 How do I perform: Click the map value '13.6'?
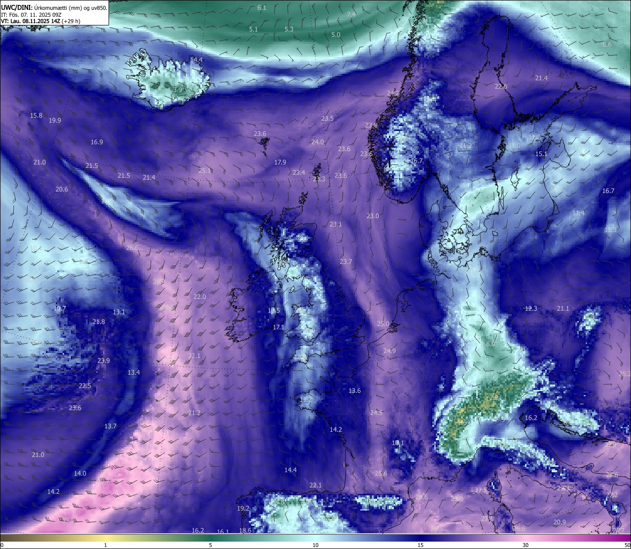(x=354, y=390)
